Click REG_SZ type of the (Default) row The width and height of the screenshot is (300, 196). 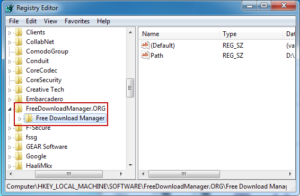(x=233, y=46)
